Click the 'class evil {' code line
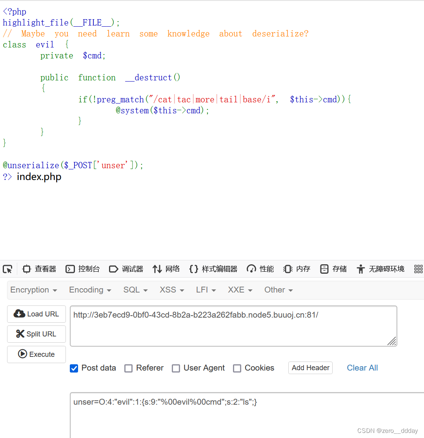 point(36,45)
